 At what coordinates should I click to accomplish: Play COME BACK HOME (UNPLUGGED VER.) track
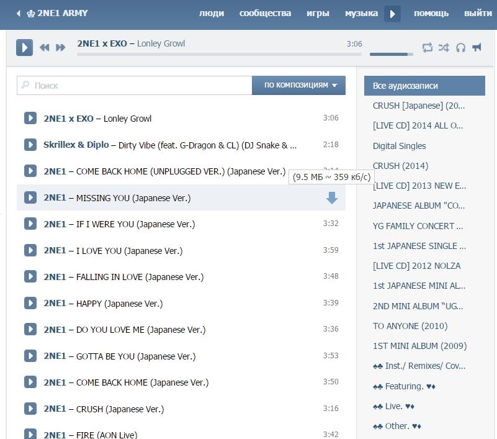point(30,171)
